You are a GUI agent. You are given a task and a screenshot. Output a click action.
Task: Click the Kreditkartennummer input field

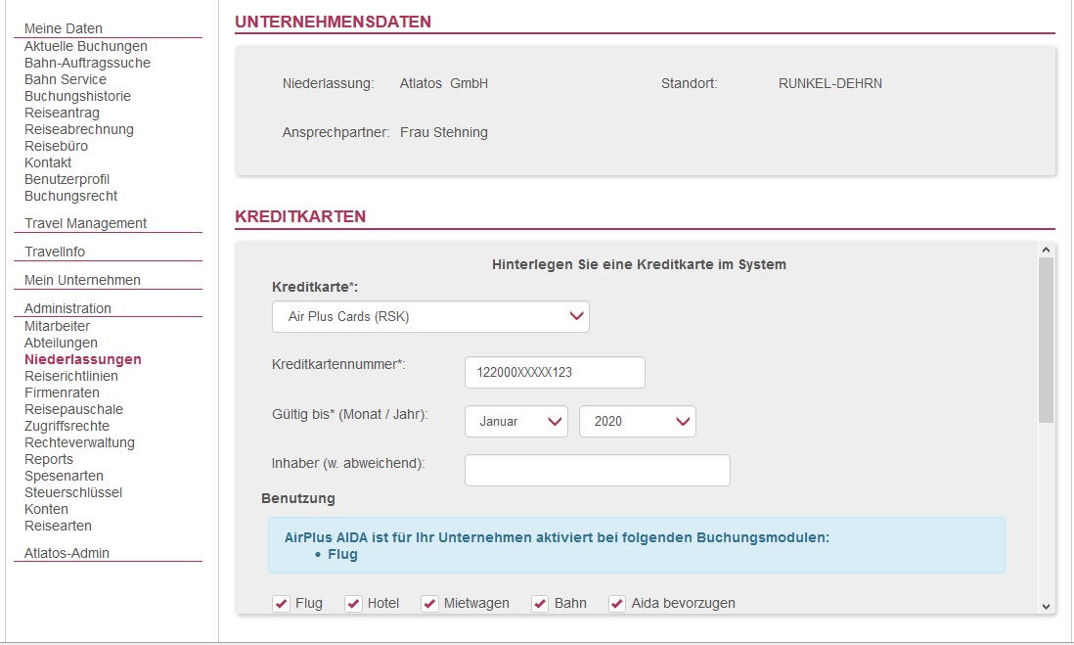pyautogui.click(x=555, y=372)
